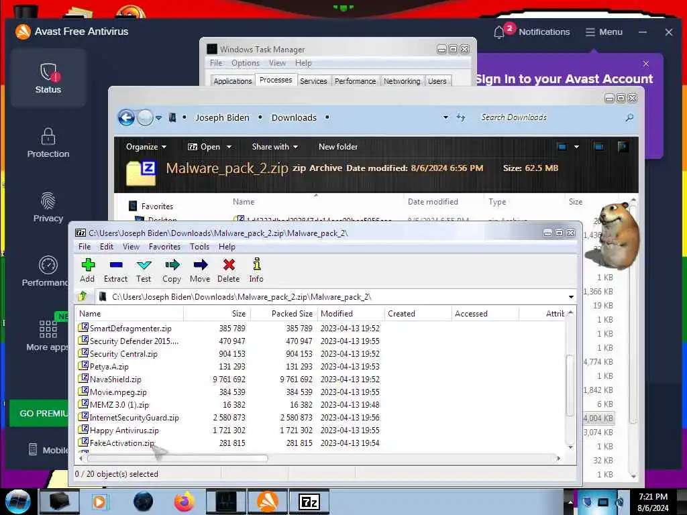Open Avast Mobile link in sidebar
The height and width of the screenshot is (515, 687).
[x=48, y=450]
